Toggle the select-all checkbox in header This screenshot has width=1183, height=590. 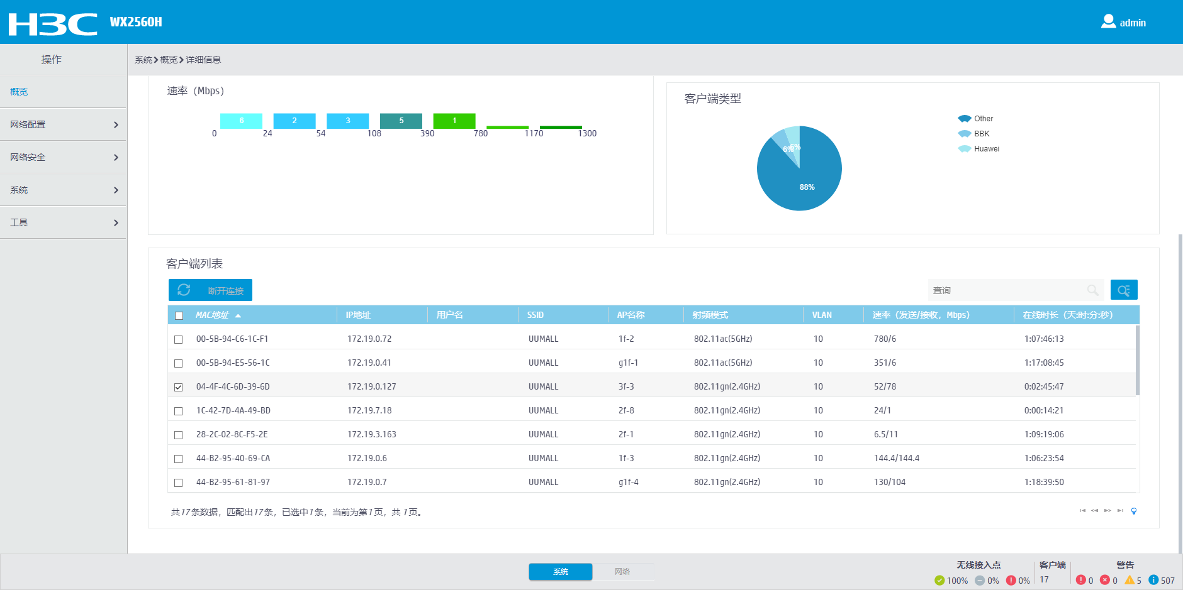tap(179, 315)
